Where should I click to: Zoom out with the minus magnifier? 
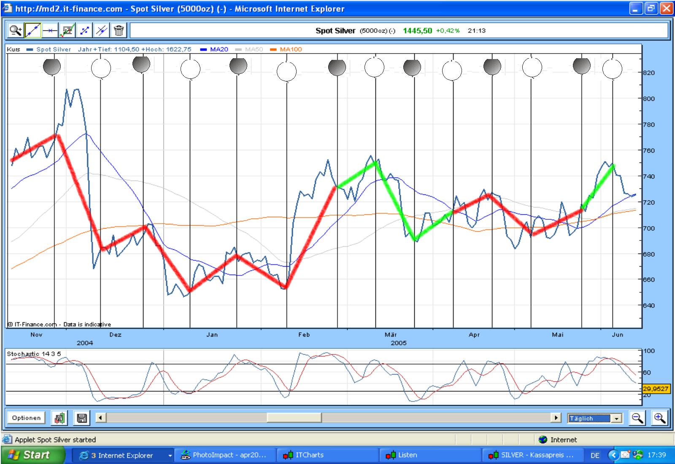pos(637,418)
